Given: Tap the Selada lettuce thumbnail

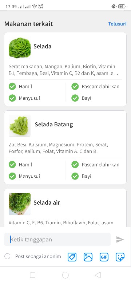Looking at the screenshot, I should pos(20,48).
